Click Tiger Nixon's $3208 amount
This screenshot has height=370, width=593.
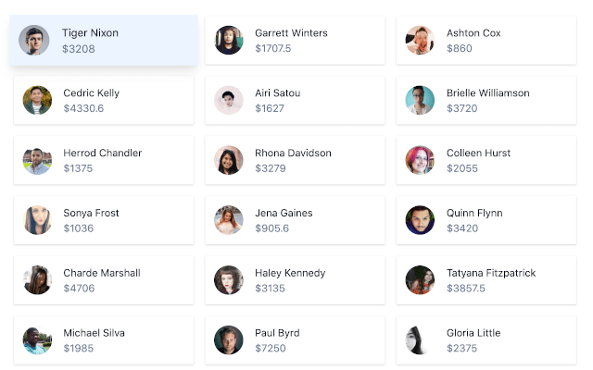tap(79, 49)
